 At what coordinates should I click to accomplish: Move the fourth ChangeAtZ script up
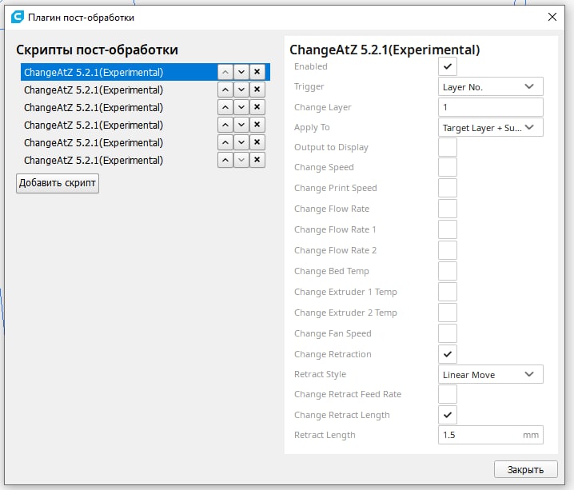(x=225, y=125)
